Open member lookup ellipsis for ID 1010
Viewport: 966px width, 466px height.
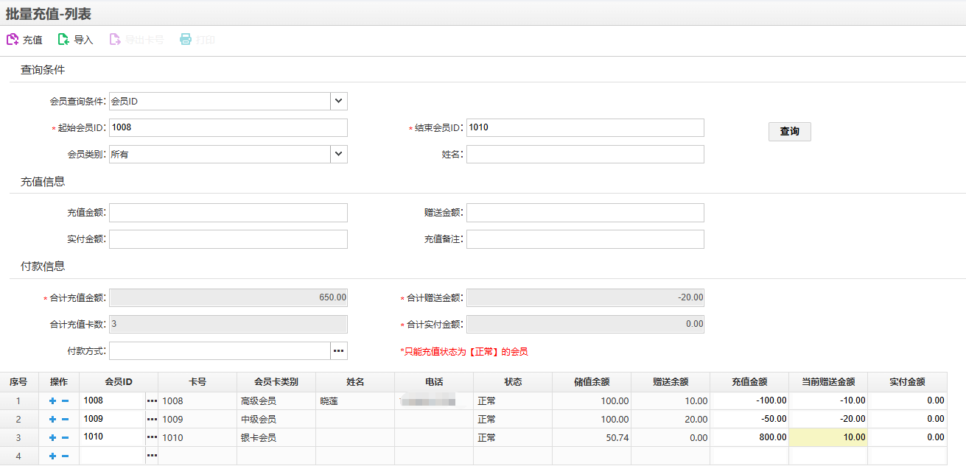point(152,437)
